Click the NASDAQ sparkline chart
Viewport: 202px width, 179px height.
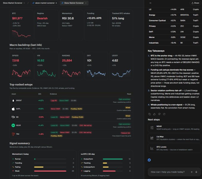click(71, 73)
